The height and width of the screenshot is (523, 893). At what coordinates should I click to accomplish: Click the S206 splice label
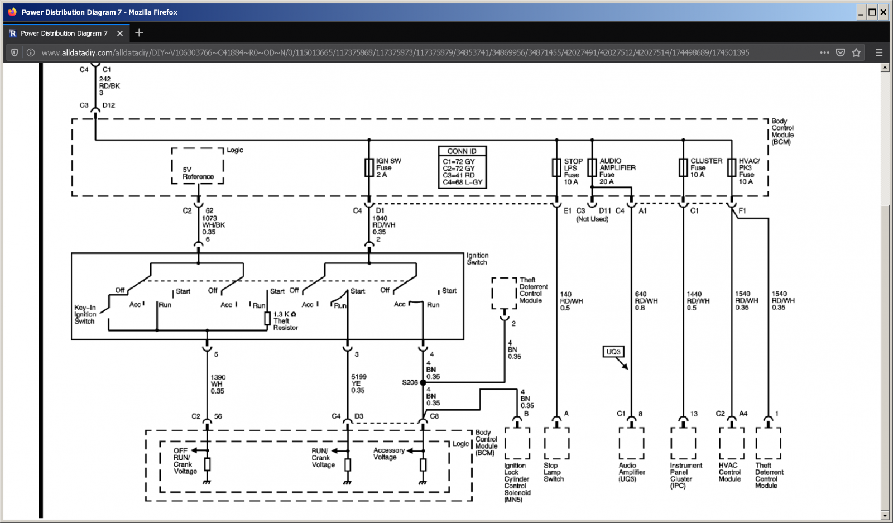(x=410, y=382)
